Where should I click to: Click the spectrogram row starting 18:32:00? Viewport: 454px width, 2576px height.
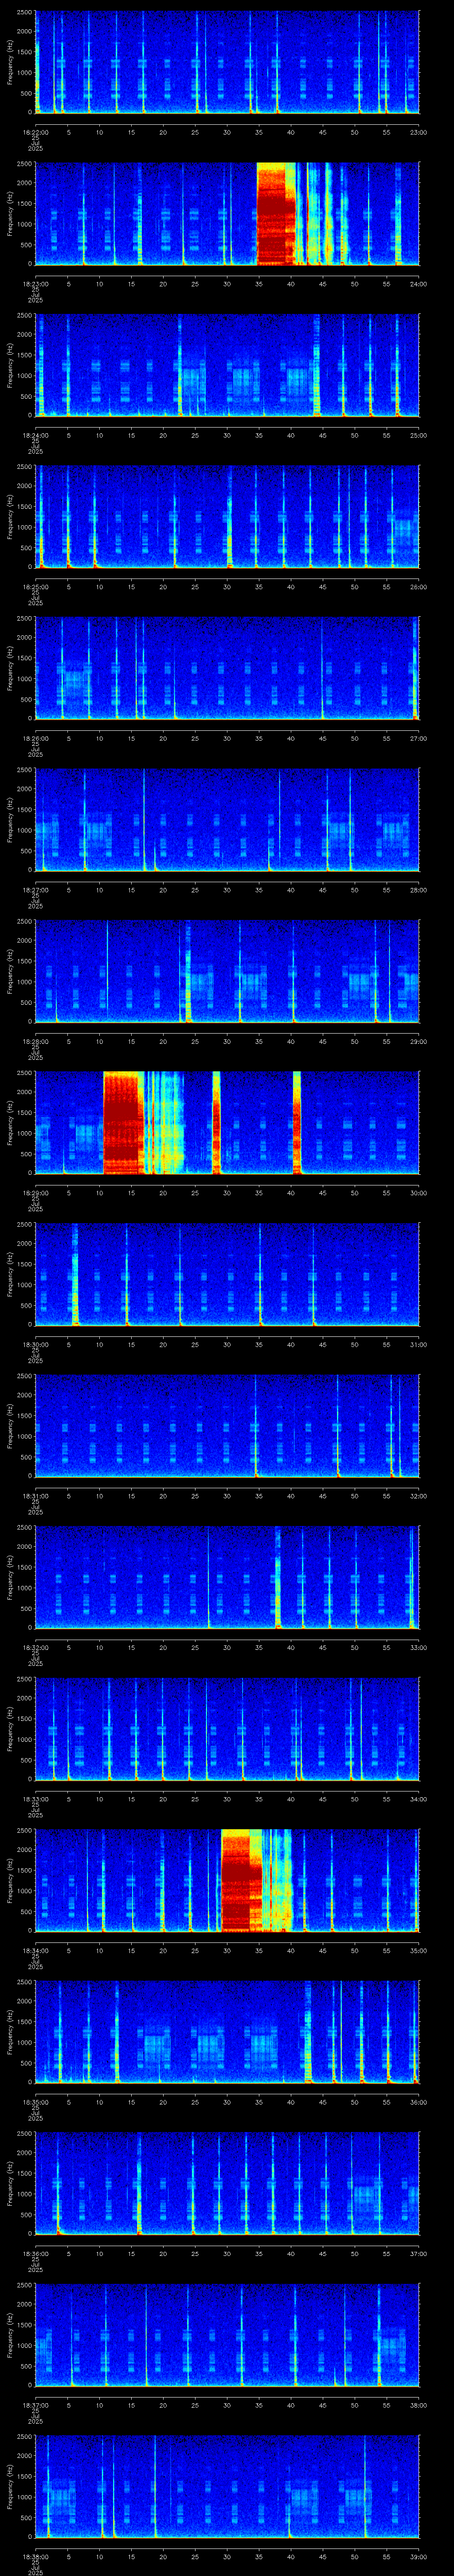tap(227, 1577)
